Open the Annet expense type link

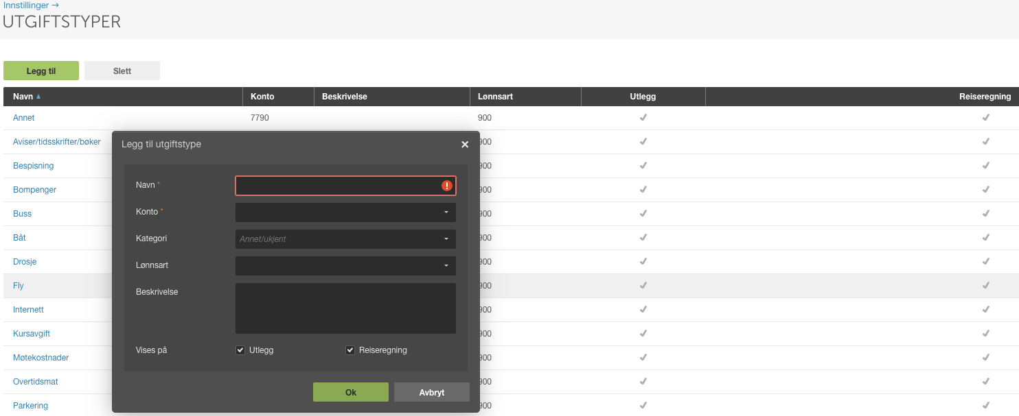tap(24, 118)
